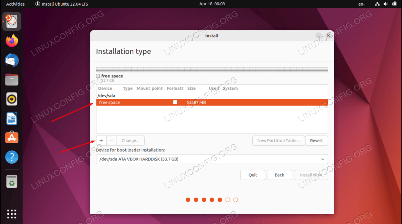The height and width of the screenshot is (224, 402).
Task: Open the Activities overview
Action: (x=15, y=4)
